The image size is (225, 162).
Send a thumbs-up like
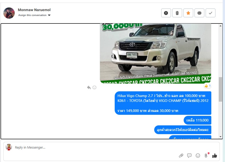click(x=214, y=156)
